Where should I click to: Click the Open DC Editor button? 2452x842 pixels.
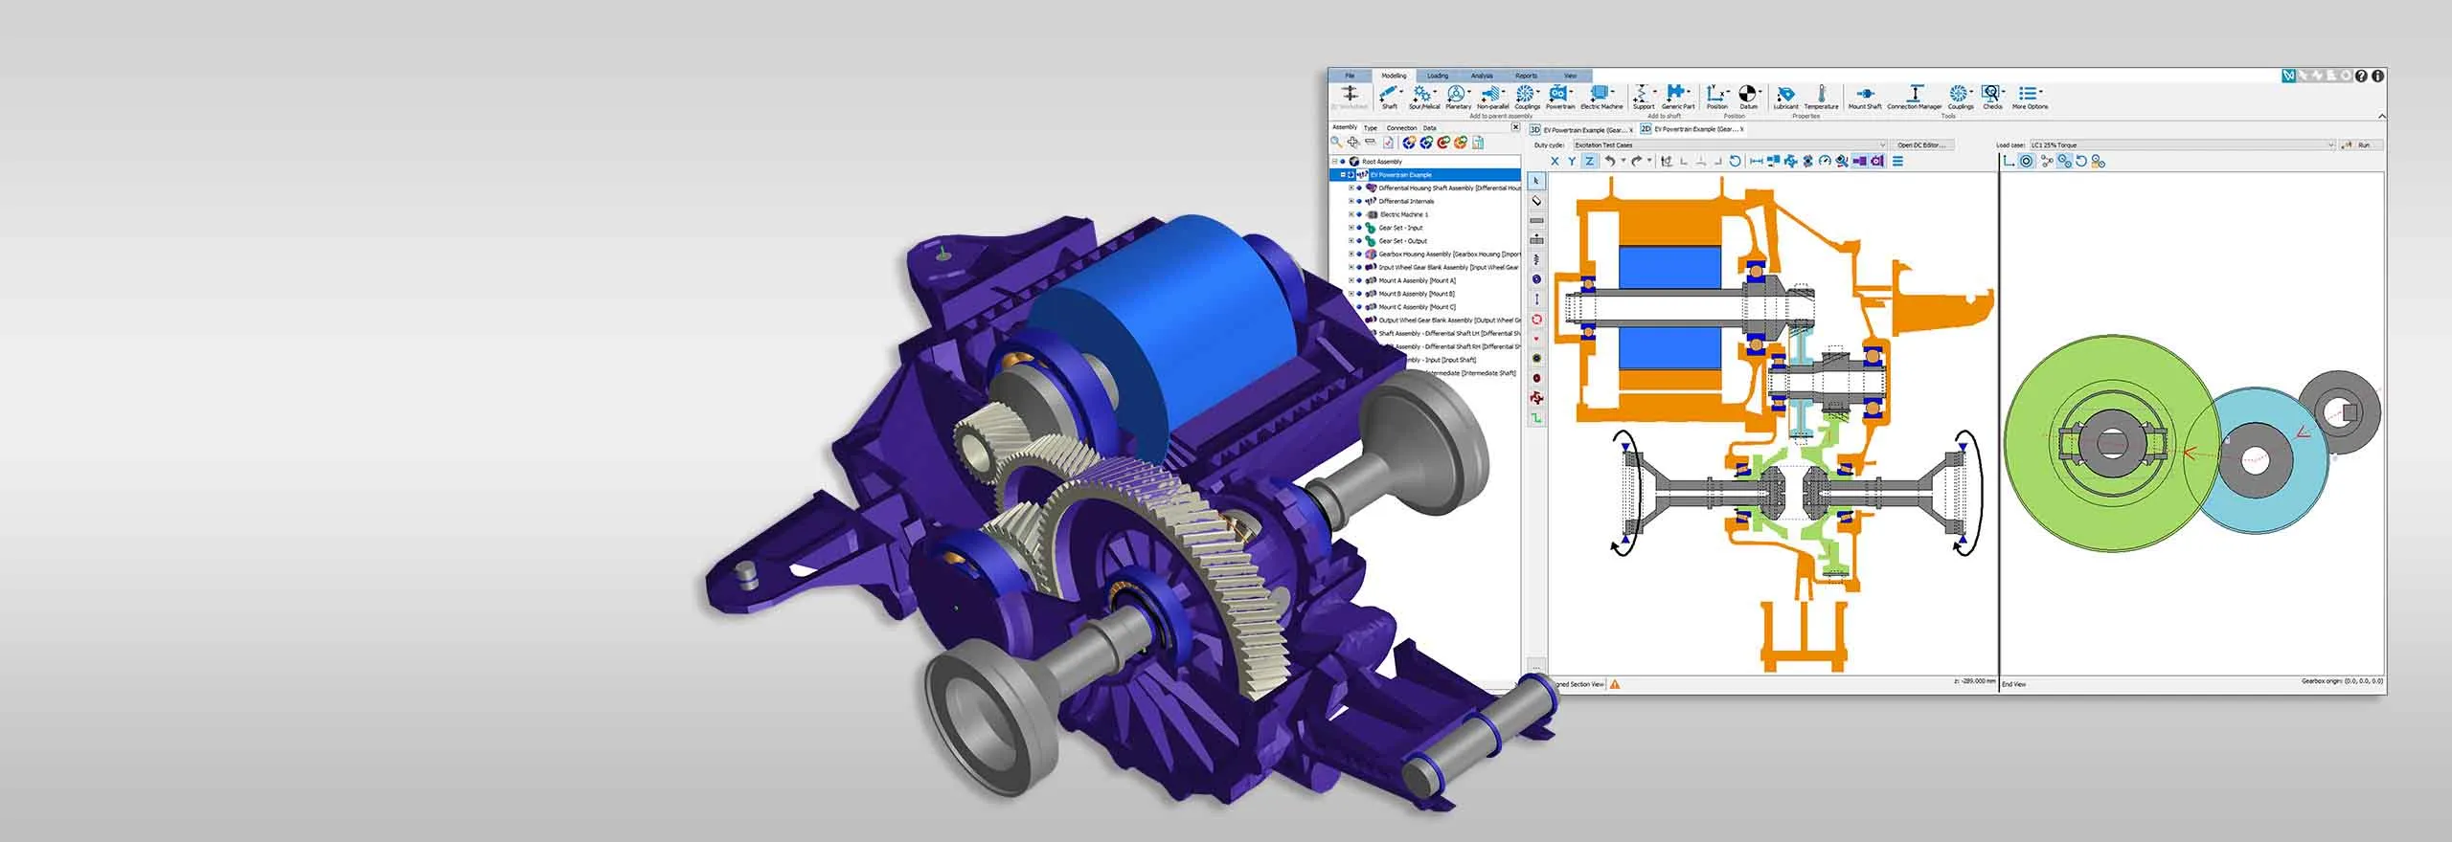(x=1921, y=145)
